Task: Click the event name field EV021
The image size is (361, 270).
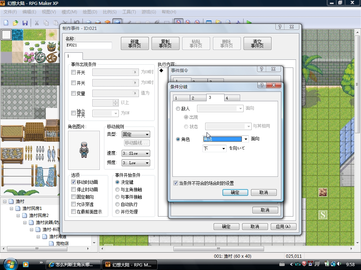Action: point(88,45)
